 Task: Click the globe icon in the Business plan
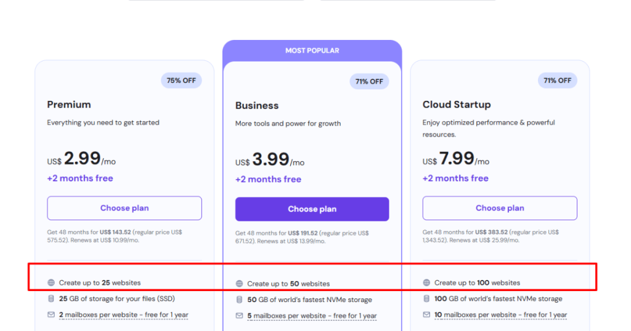[x=239, y=284]
